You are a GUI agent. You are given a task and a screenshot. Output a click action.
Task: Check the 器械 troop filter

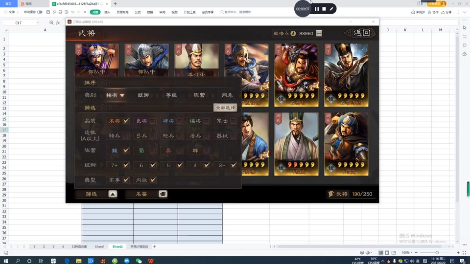(x=233, y=136)
